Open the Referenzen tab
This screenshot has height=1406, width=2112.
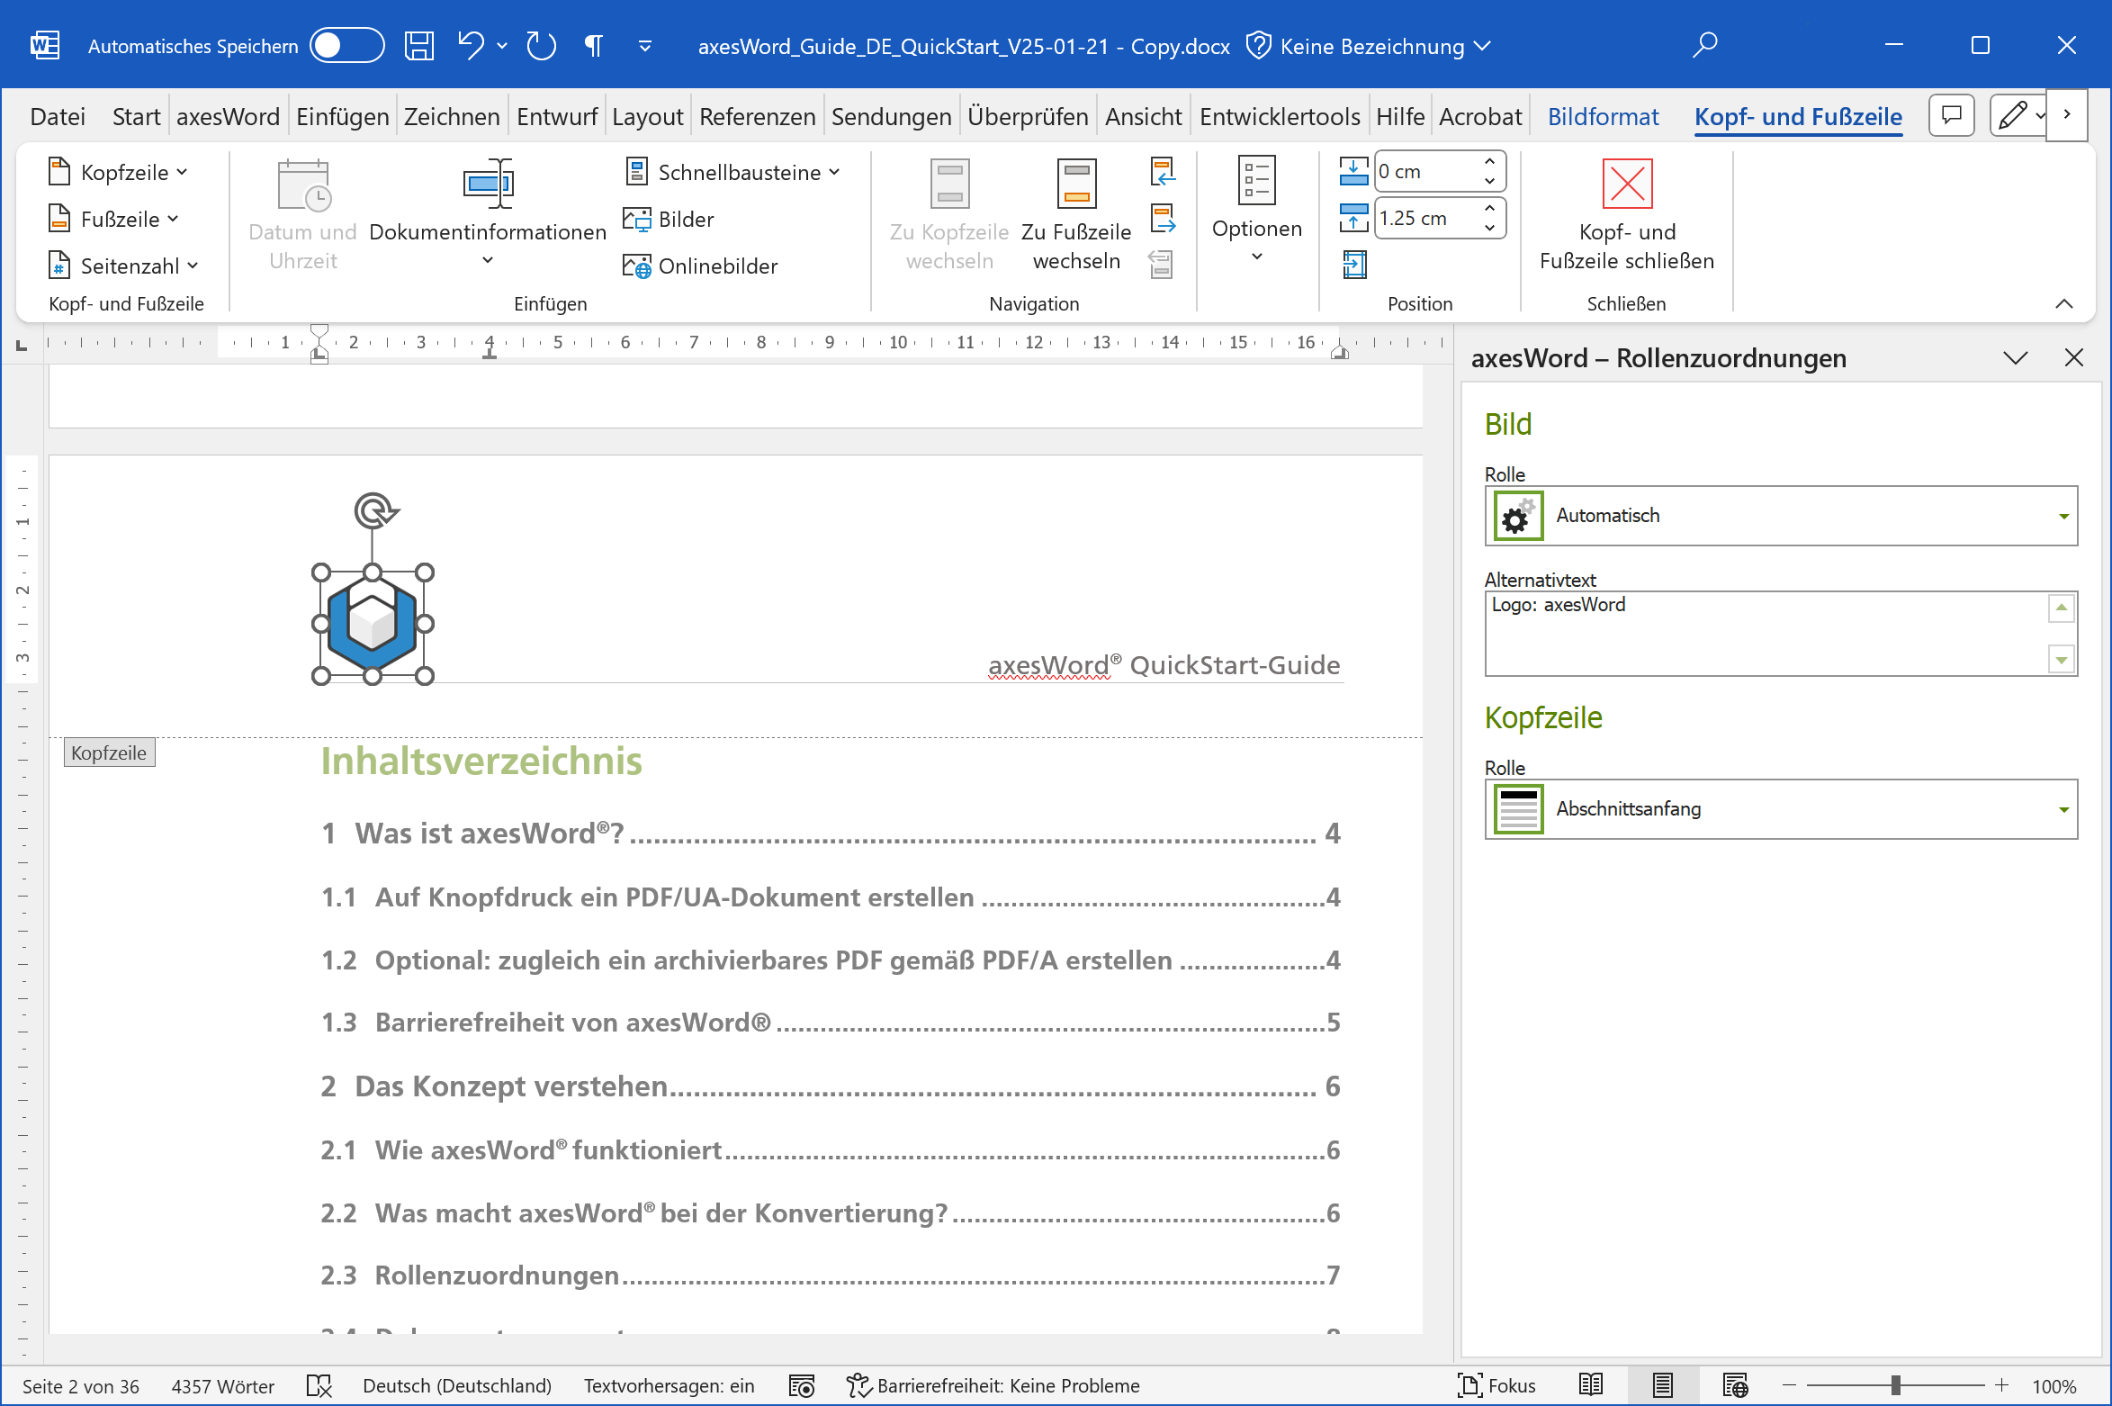(x=757, y=117)
